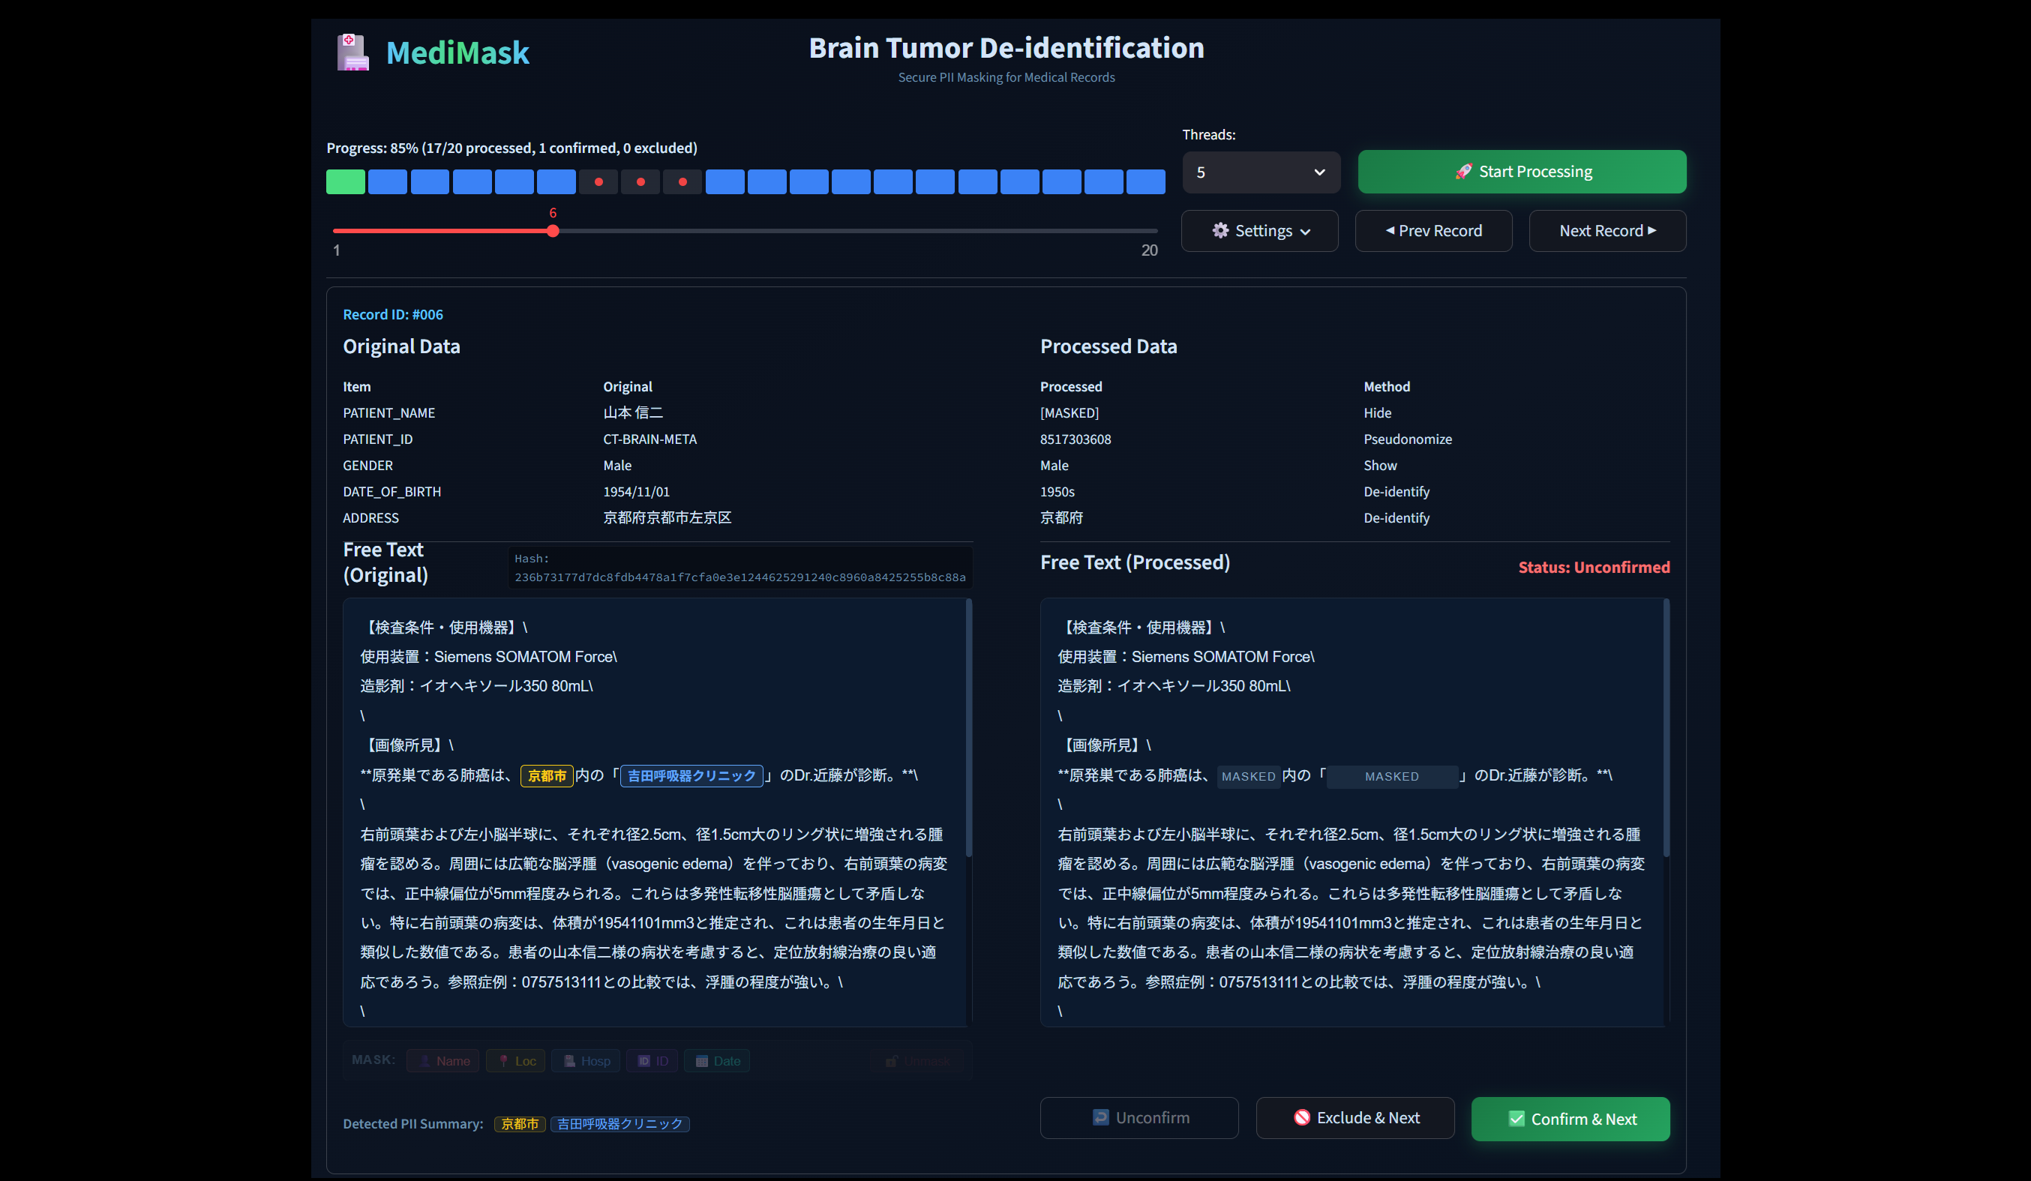Click DATE_OF_BIRTH item label

click(x=391, y=491)
